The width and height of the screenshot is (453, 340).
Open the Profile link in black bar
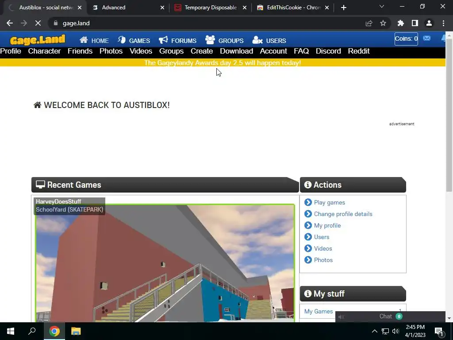click(11, 51)
